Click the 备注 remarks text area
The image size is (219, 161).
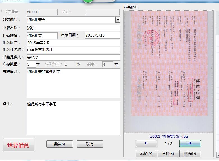tap(73, 118)
